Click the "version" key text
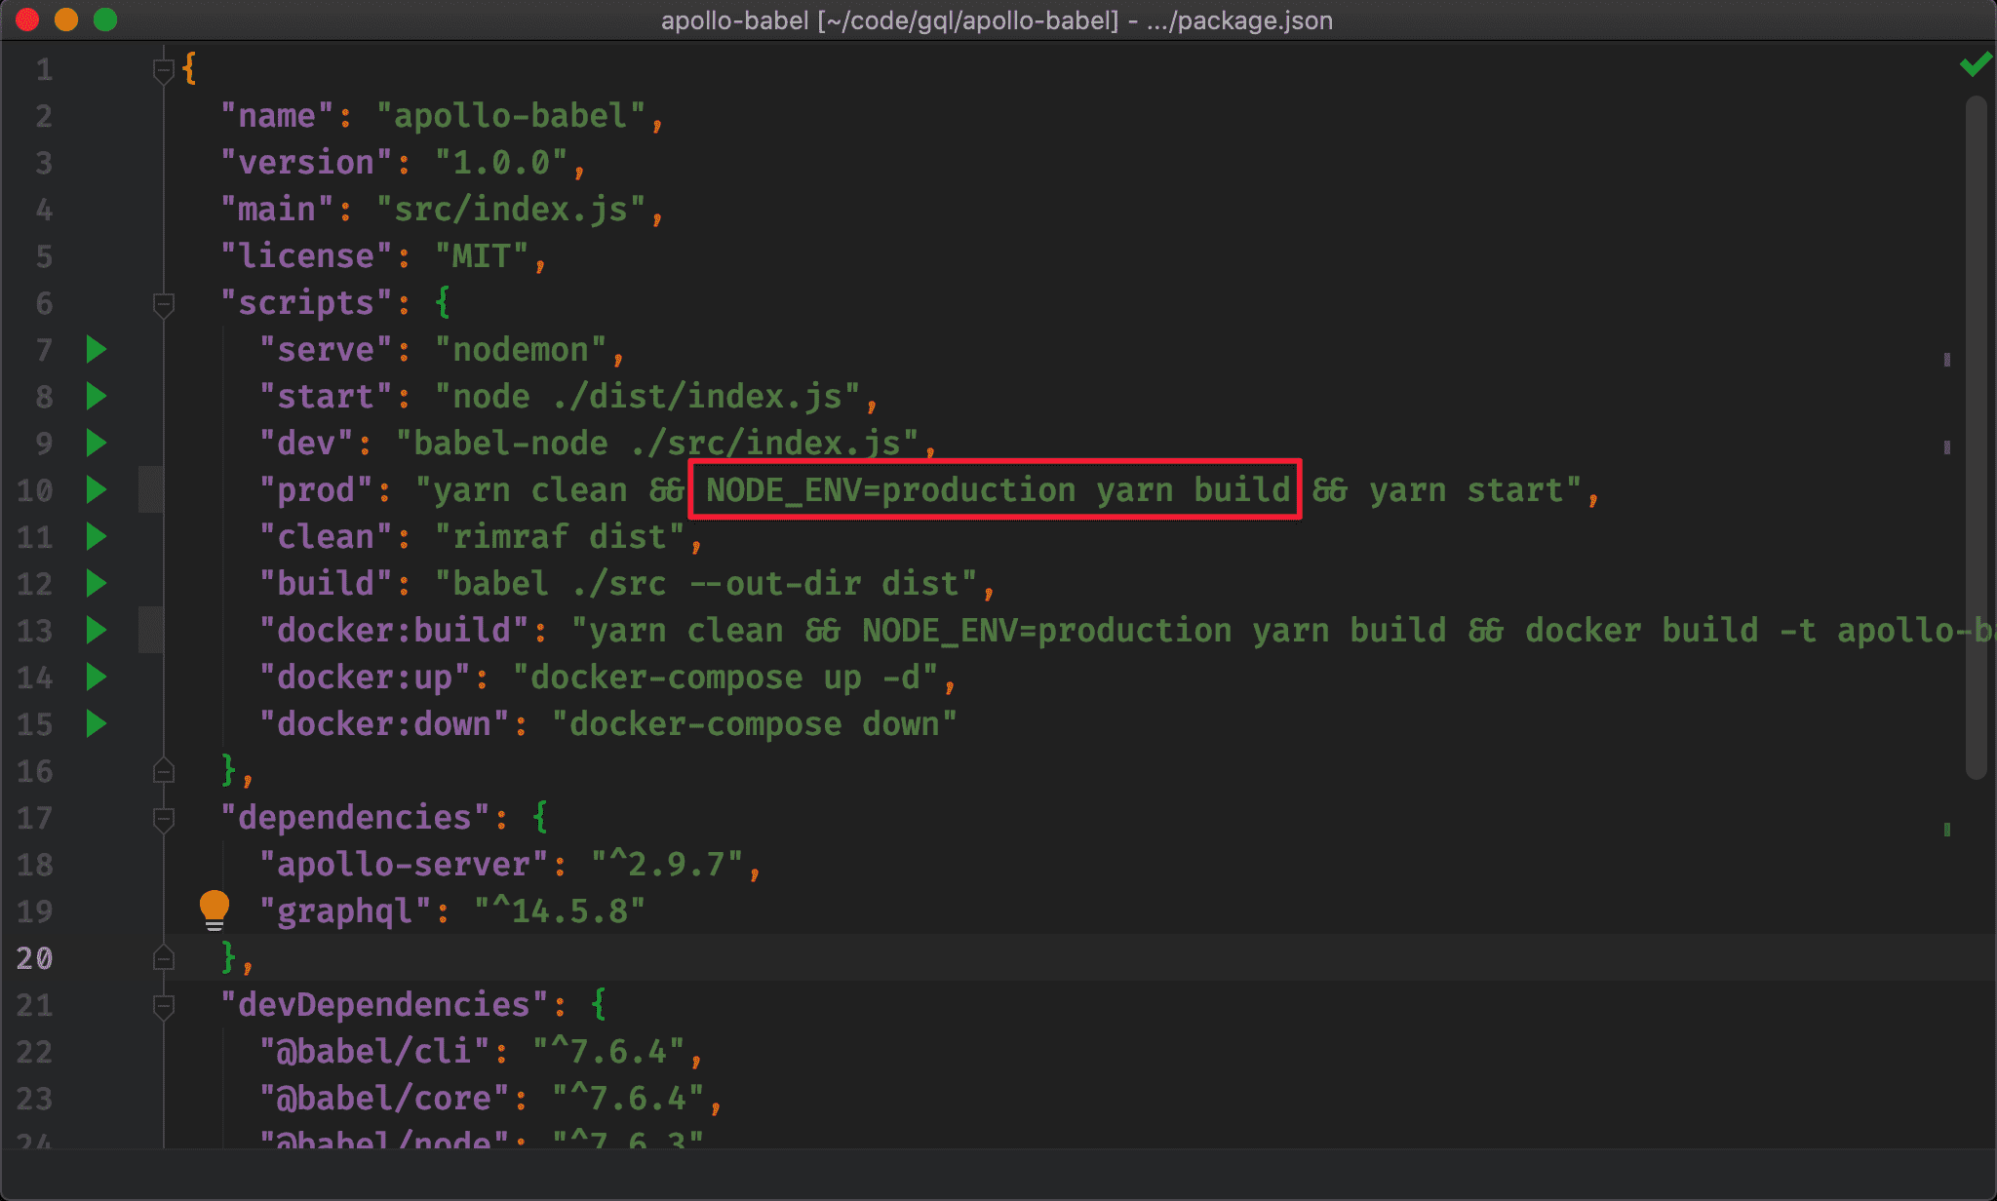Image resolution: width=1997 pixels, height=1201 pixels. [x=306, y=163]
